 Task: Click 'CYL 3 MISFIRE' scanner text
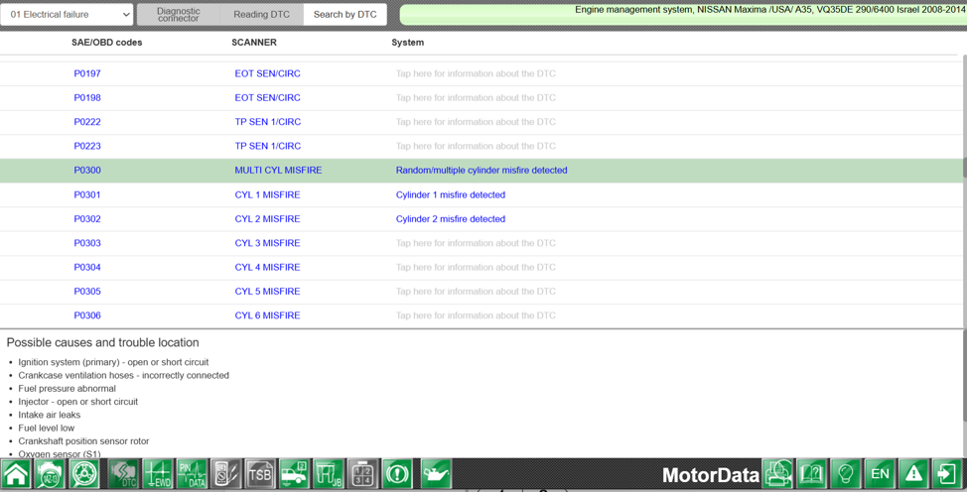click(267, 243)
